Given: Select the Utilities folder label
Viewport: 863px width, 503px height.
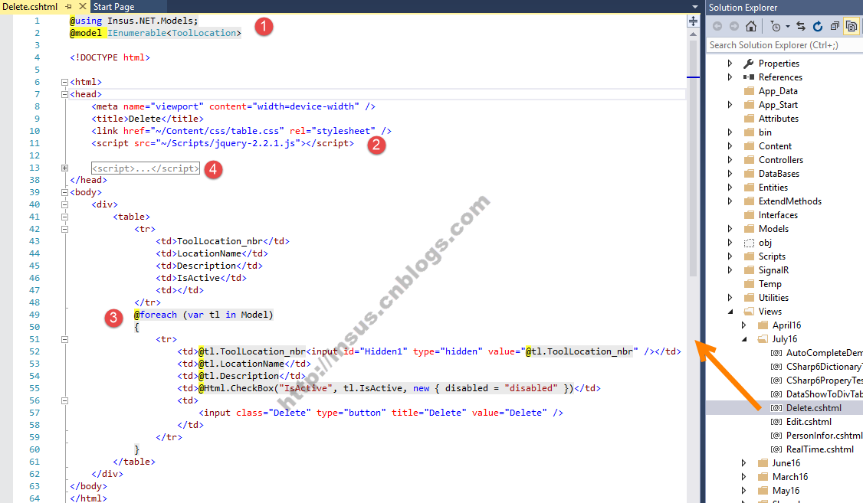Looking at the screenshot, I should click(773, 297).
